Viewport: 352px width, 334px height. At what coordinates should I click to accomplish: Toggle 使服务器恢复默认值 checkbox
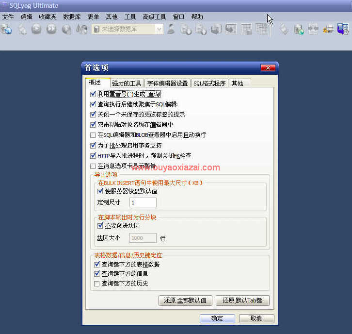tap(100, 191)
